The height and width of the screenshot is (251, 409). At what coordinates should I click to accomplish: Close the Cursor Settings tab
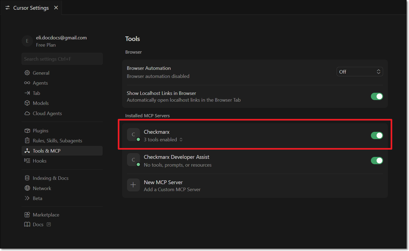click(x=56, y=8)
